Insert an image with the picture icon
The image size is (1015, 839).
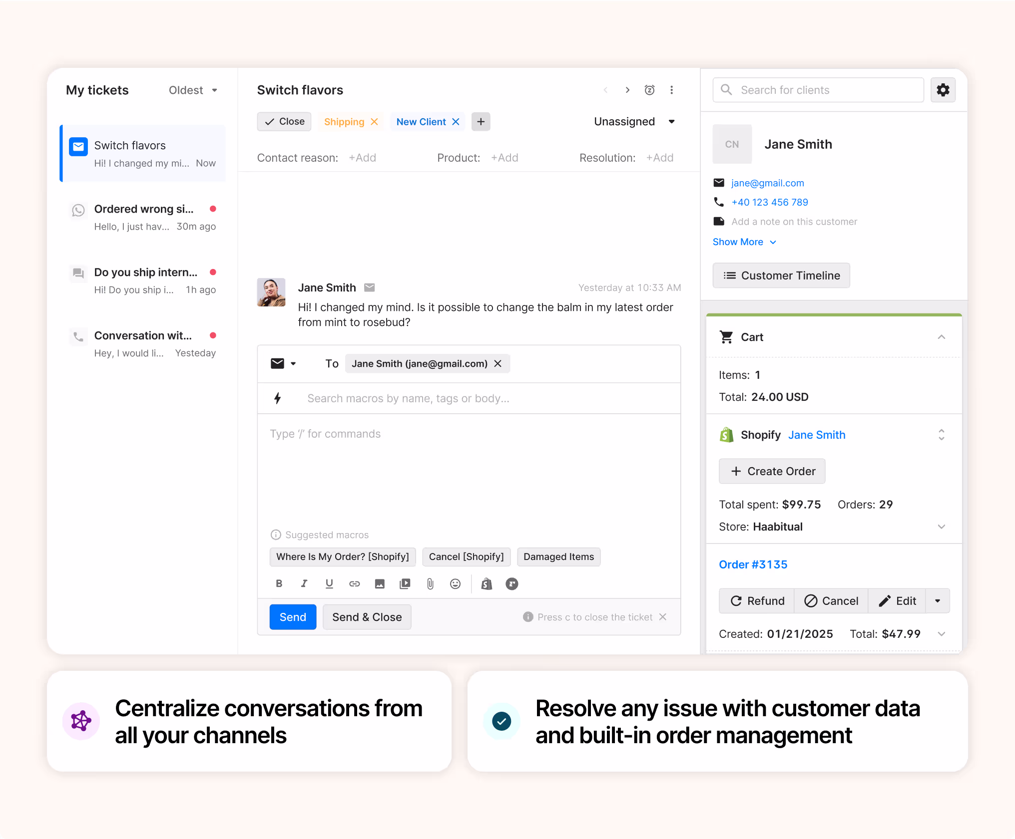click(x=380, y=583)
